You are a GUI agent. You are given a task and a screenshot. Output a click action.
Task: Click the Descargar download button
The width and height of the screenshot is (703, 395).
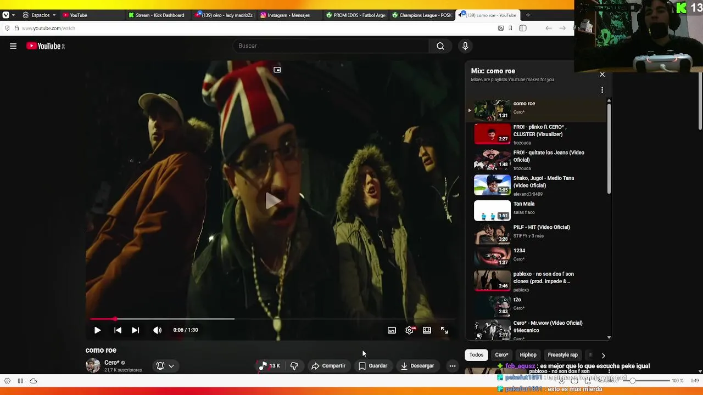(x=417, y=366)
